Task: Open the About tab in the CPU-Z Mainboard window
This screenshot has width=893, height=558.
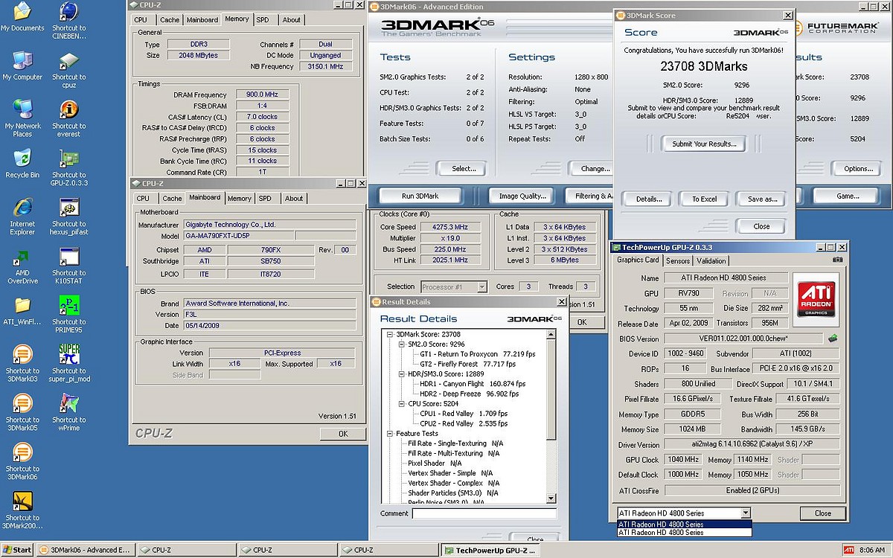Action: pos(294,199)
